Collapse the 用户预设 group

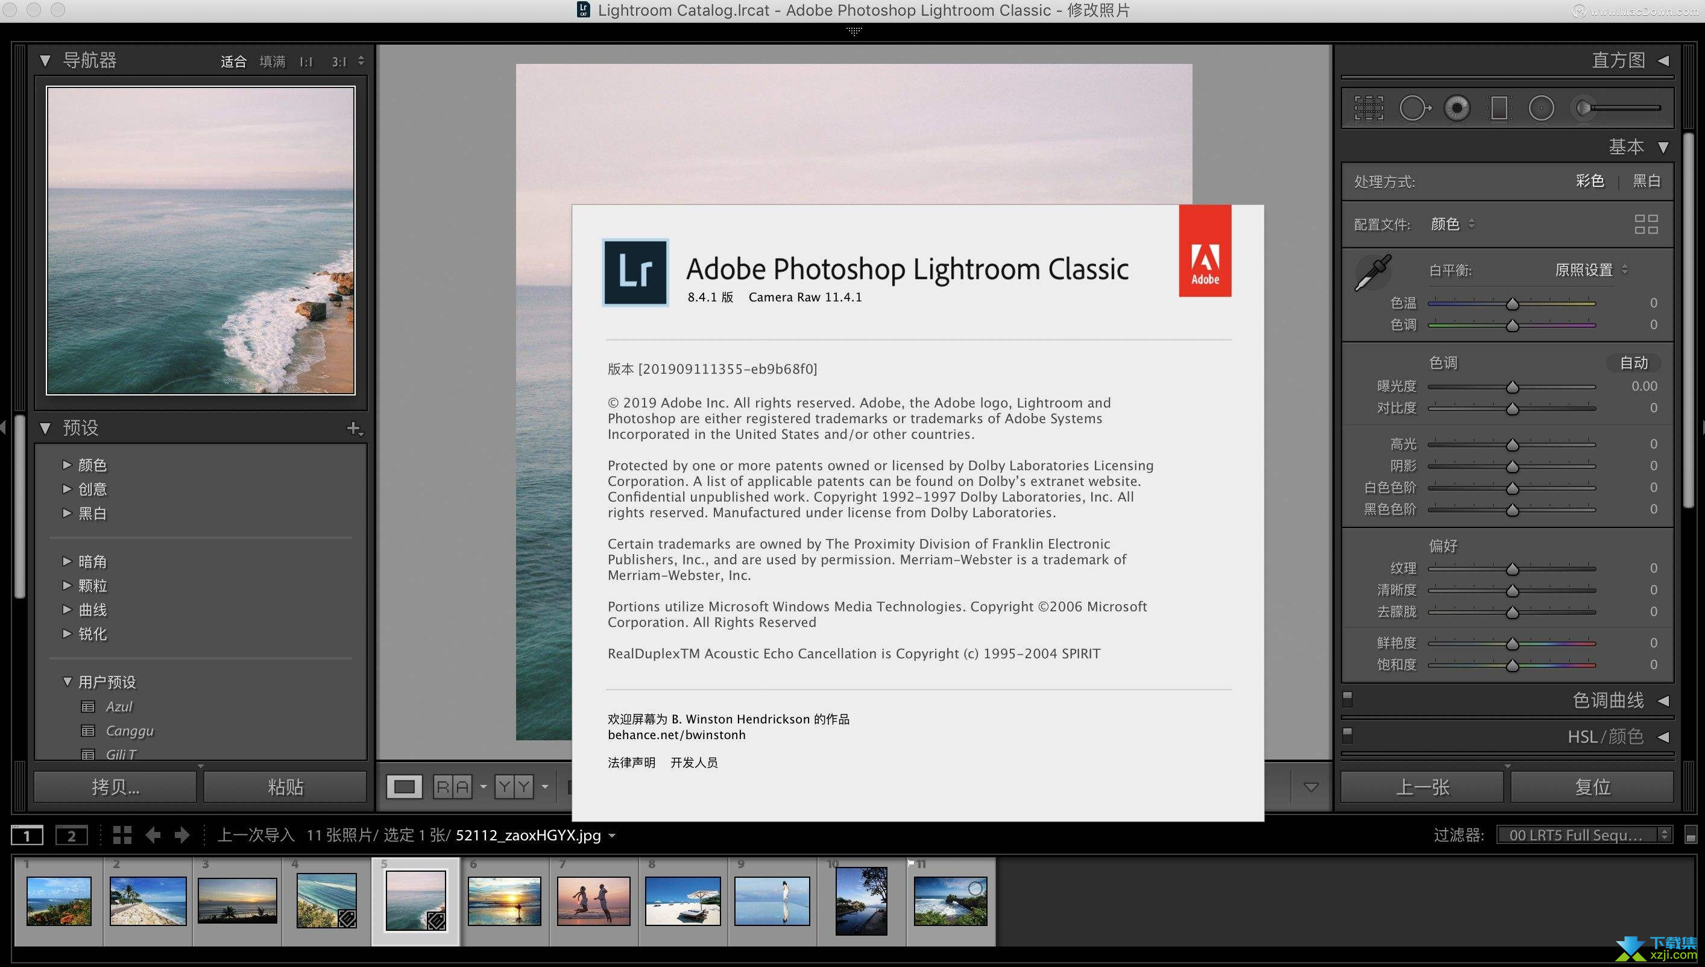67,681
